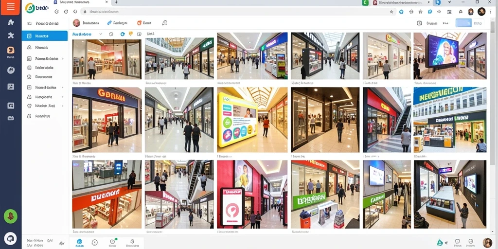Image resolution: width=498 pixels, height=249 pixels.
Task: Click the blue circle icon in gallery toolbar
Action: coord(123,34)
